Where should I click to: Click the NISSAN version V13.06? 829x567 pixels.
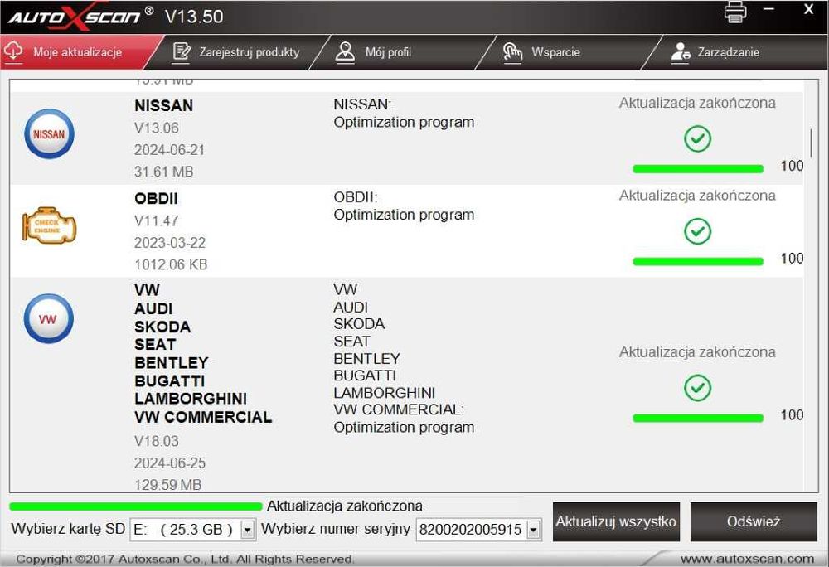click(157, 128)
